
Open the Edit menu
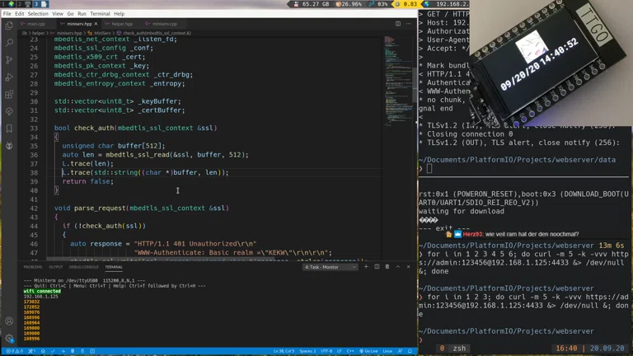[x=20, y=14]
